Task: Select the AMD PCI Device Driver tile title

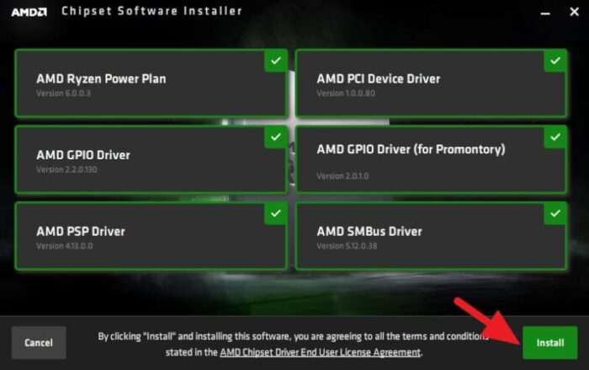Action: pos(379,78)
